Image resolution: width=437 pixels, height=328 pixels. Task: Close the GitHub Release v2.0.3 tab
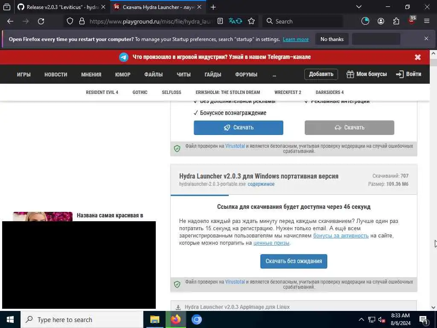point(103,7)
